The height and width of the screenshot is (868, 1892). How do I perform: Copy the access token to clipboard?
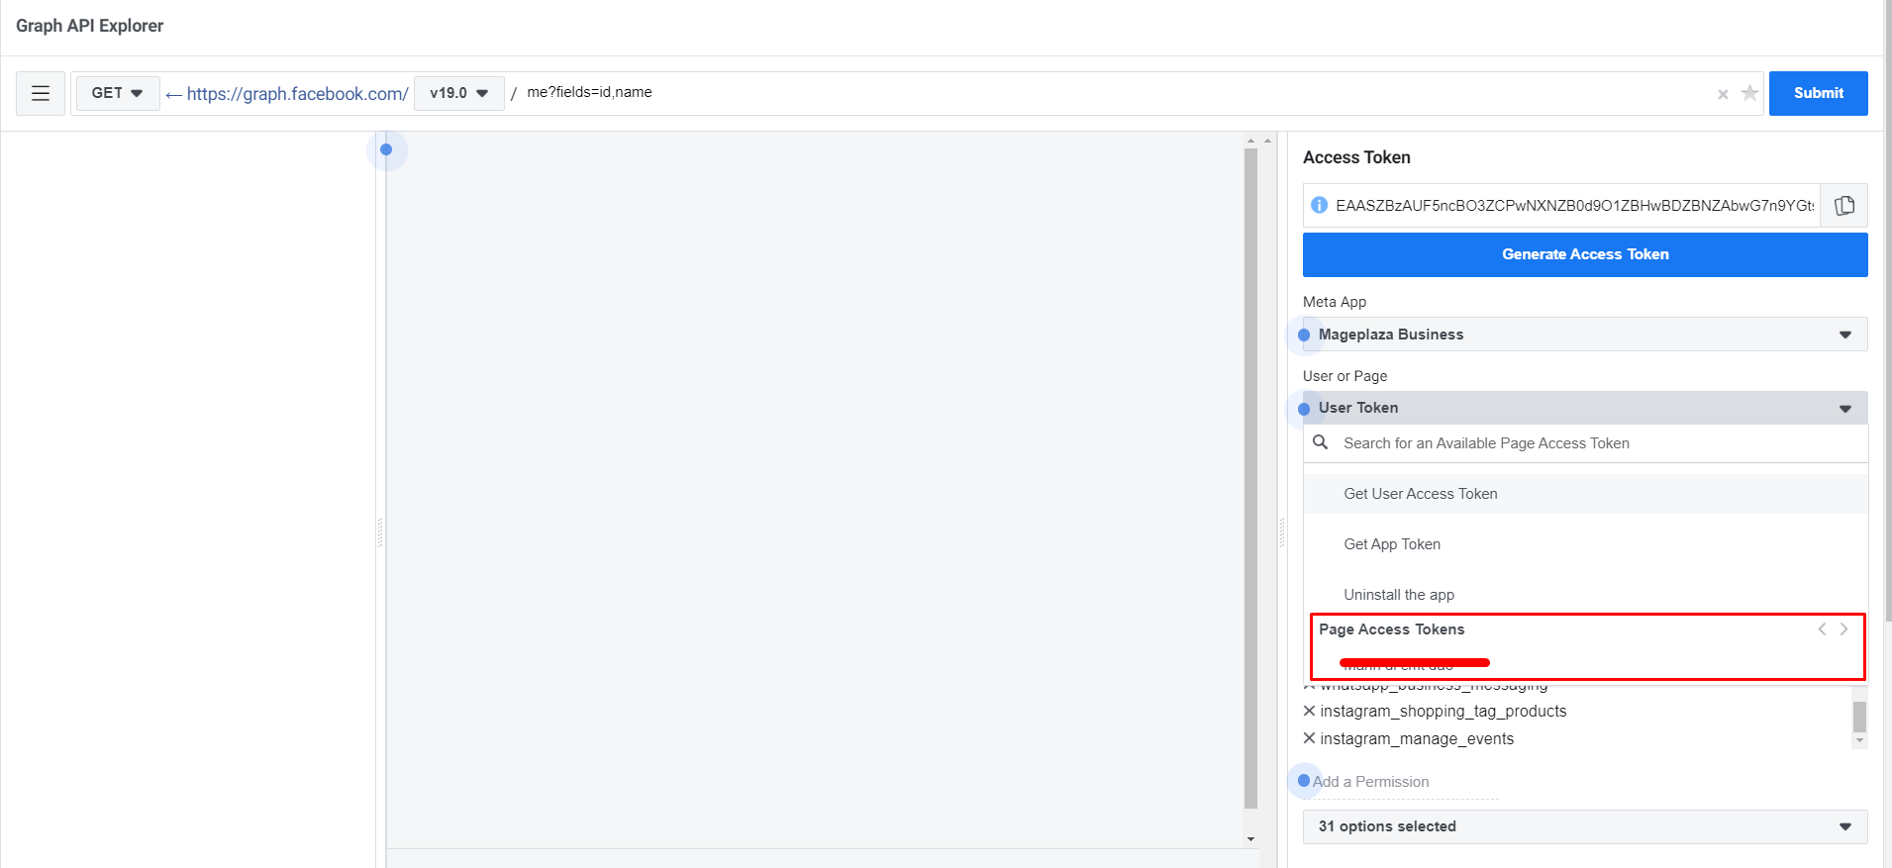pyautogui.click(x=1843, y=206)
